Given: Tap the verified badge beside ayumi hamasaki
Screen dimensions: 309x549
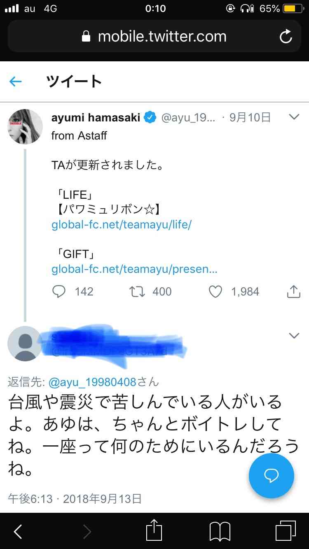Looking at the screenshot, I should click(x=150, y=117).
